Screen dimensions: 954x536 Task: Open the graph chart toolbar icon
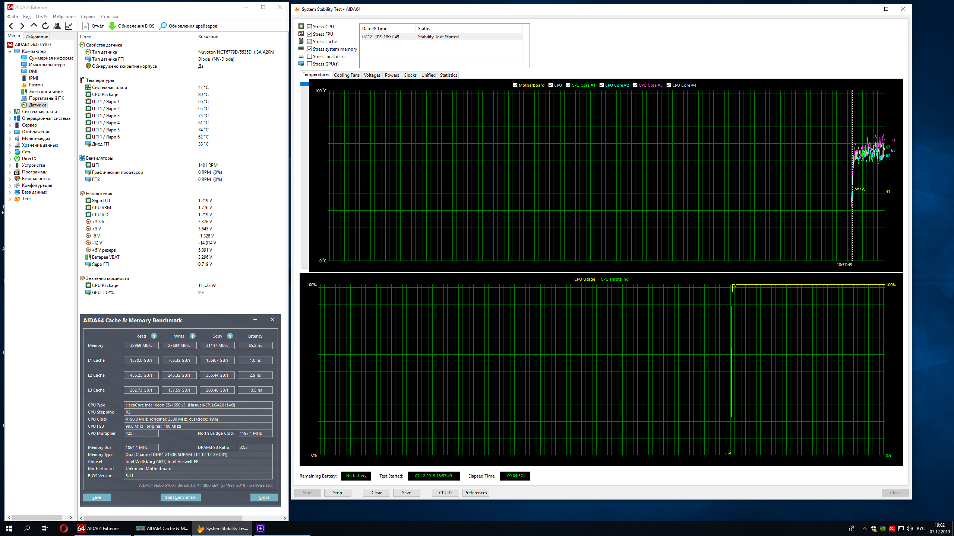click(x=69, y=26)
